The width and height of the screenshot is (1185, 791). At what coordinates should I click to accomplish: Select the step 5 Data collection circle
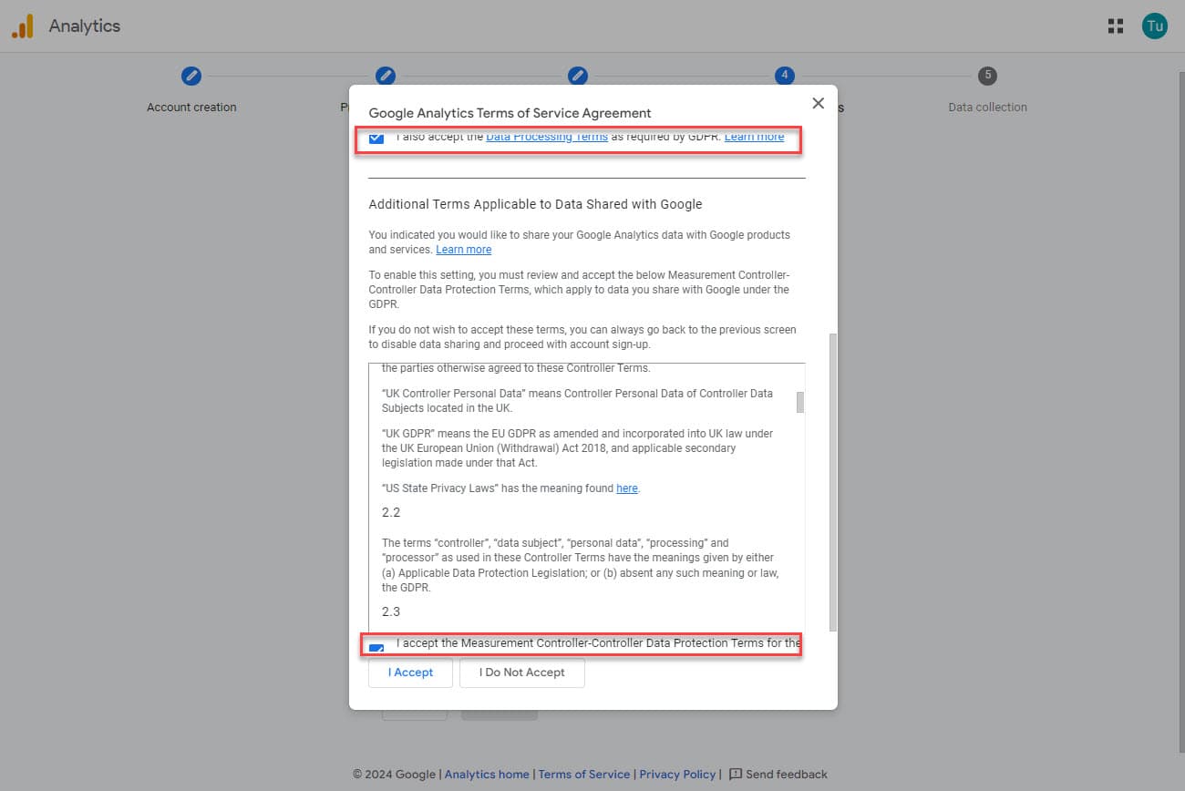[x=987, y=77]
